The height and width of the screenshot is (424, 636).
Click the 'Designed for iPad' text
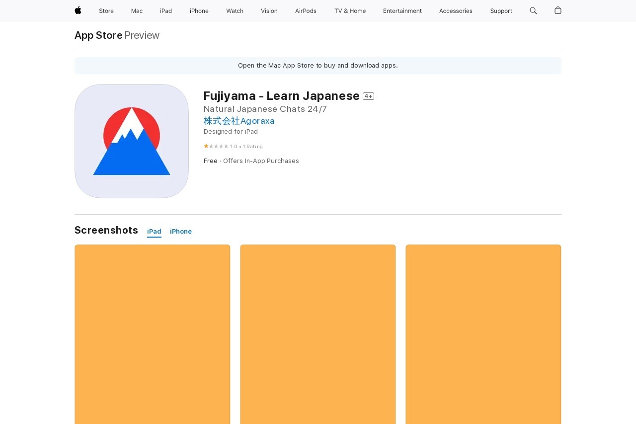[231, 132]
